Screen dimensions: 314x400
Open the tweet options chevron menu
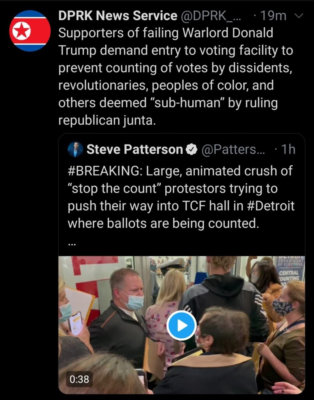point(299,16)
